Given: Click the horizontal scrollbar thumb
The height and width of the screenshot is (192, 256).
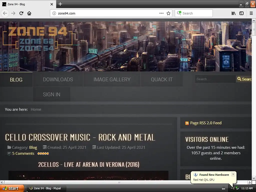Looking at the screenshot, I should pyautogui.click(x=119, y=182).
